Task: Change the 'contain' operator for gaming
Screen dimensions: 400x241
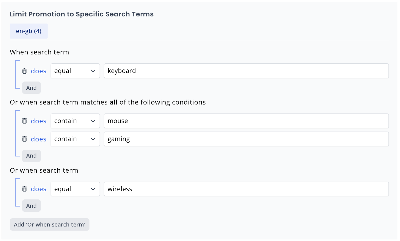Action: point(75,139)
